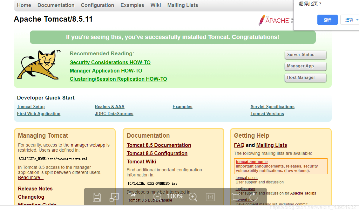The width and height of the screenshot is (359, 213).
Task: Open the Mailing Lists link under Getting Help
Action: point(272,145)
